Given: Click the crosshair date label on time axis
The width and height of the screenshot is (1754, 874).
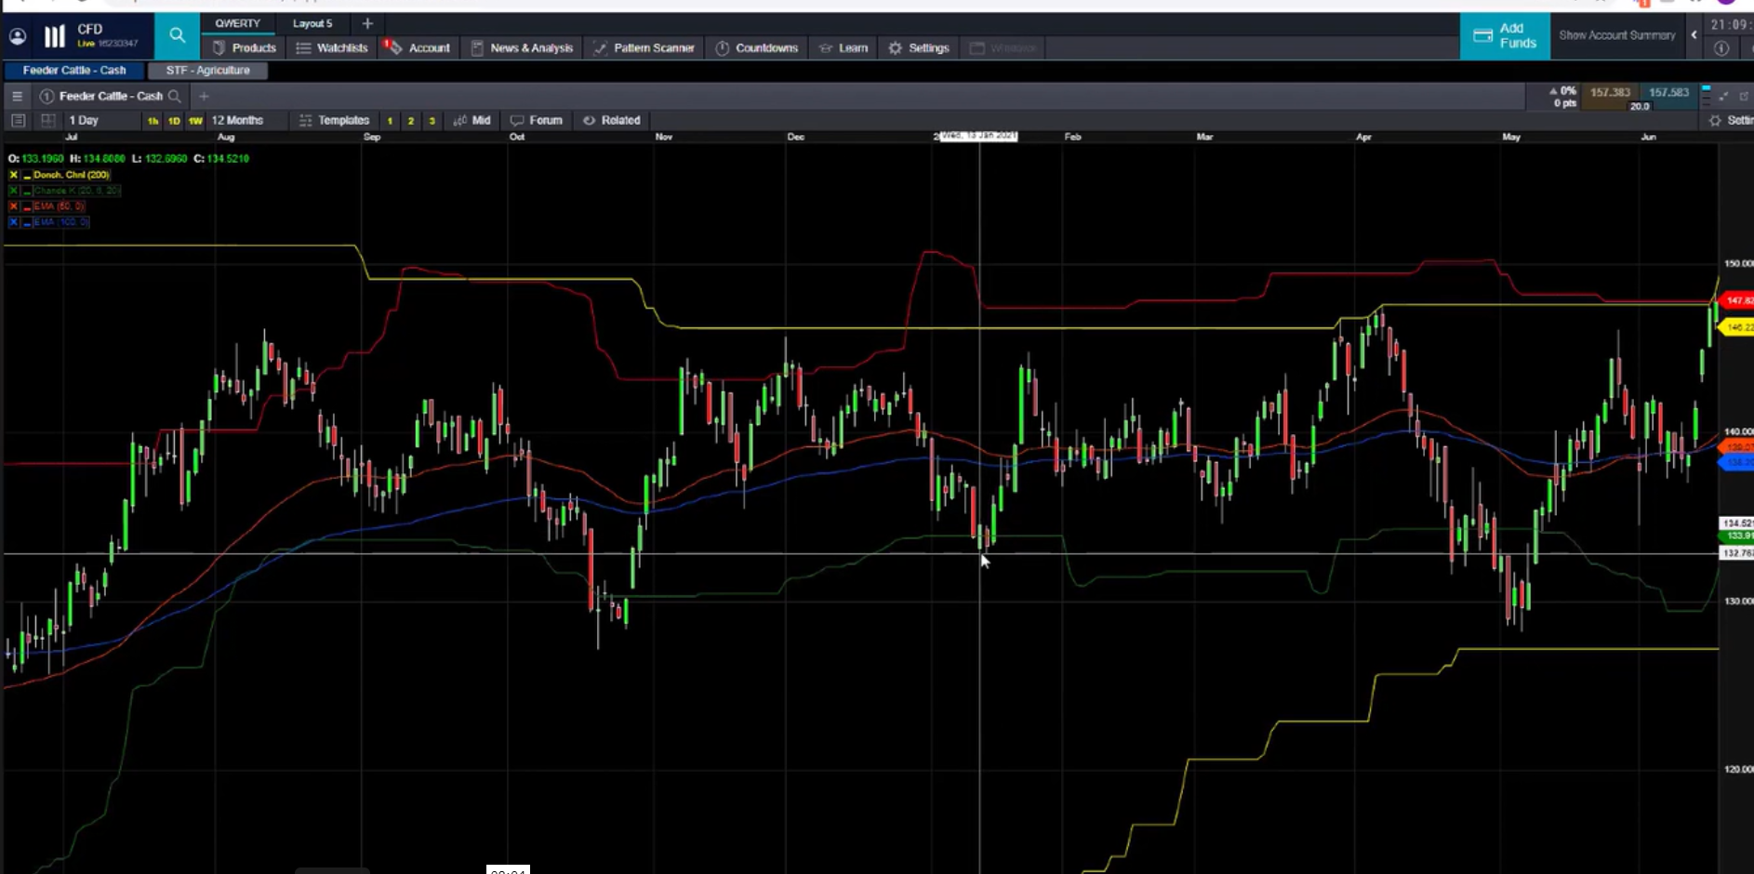Looking at the screenshot, I should pos(978,136).
